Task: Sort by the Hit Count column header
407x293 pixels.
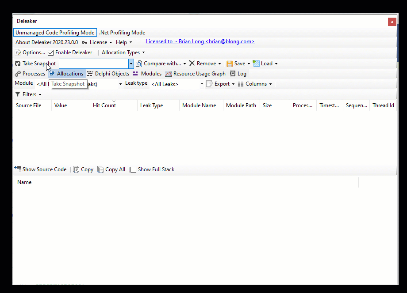Action: coord(113,105)
